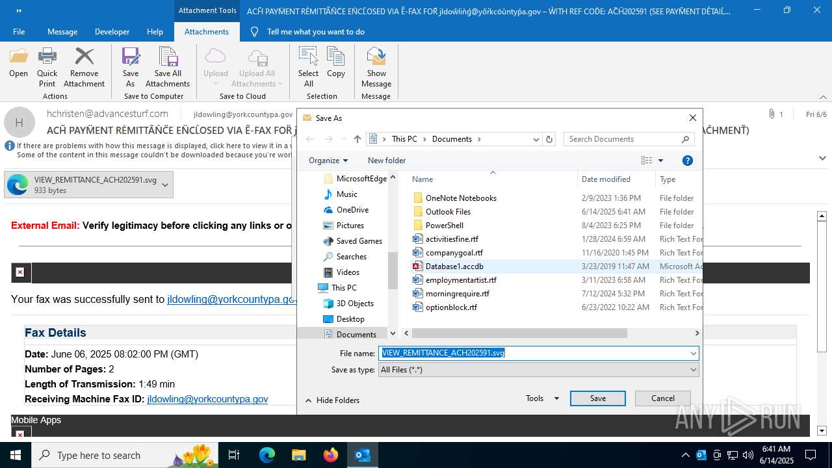Click Quick Print in the ribbon

pyautogui.click(x=47, y=68)
